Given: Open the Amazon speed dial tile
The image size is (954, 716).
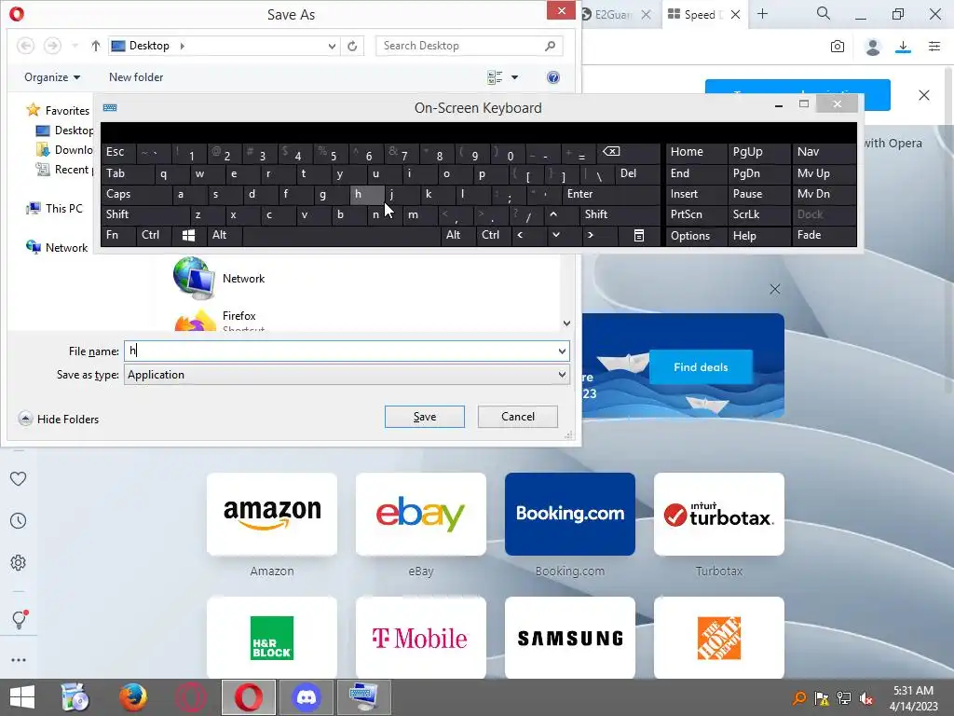Looking at the screenshot, I should point(272,515).
